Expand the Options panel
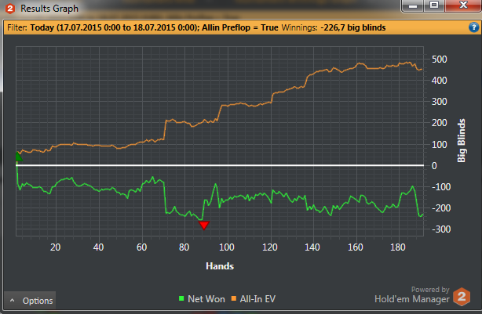Viewport: 482px width, 314px height. [30, 301]
